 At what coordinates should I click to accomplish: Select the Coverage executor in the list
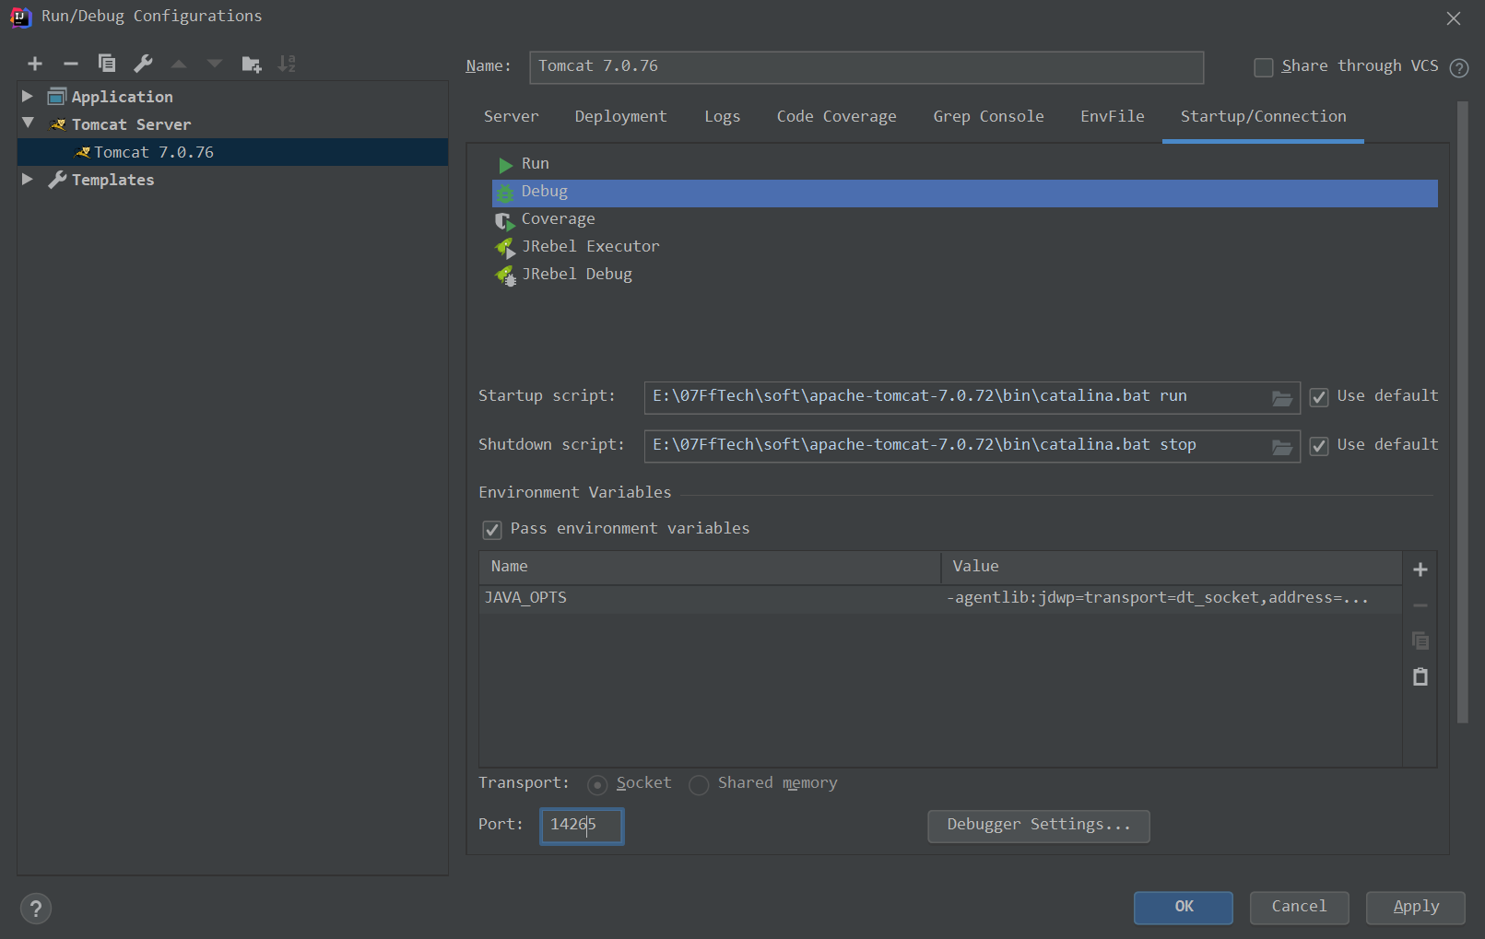964,219
